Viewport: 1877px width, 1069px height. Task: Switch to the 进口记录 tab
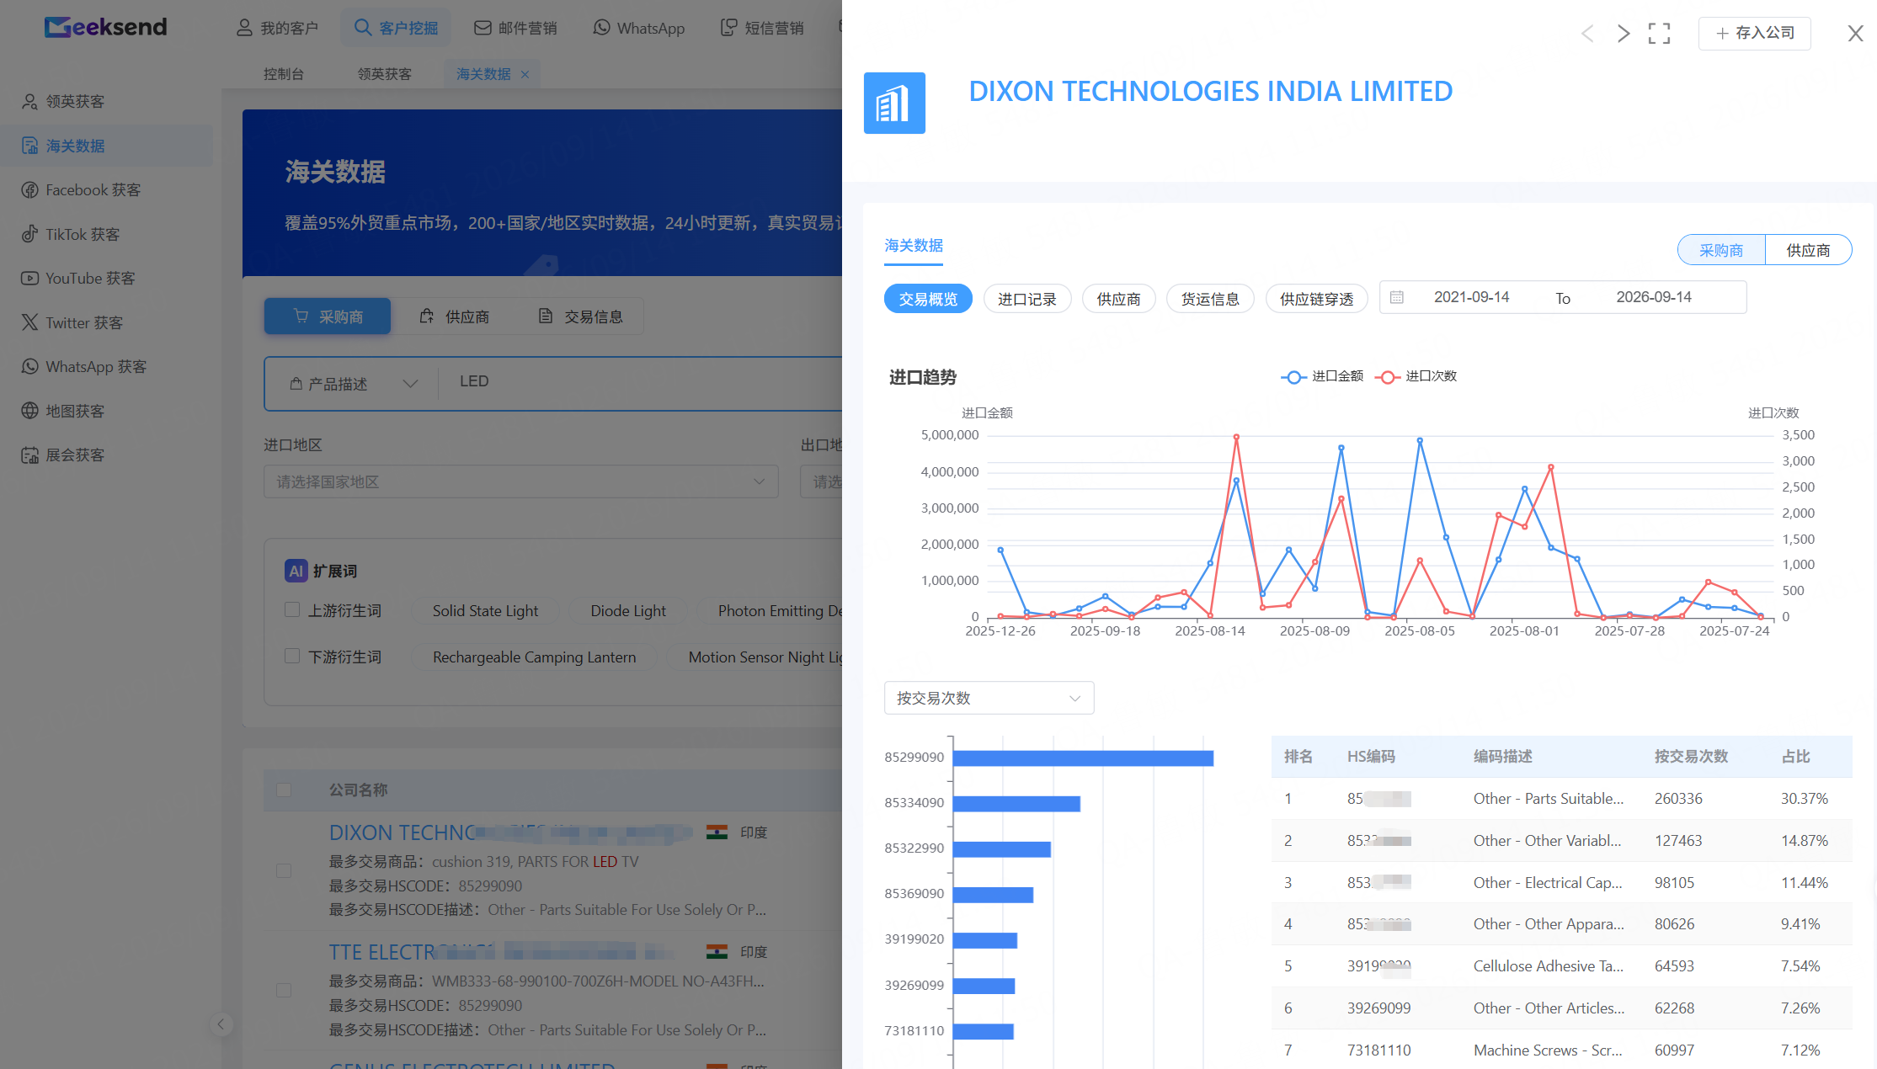[1026, 299]
